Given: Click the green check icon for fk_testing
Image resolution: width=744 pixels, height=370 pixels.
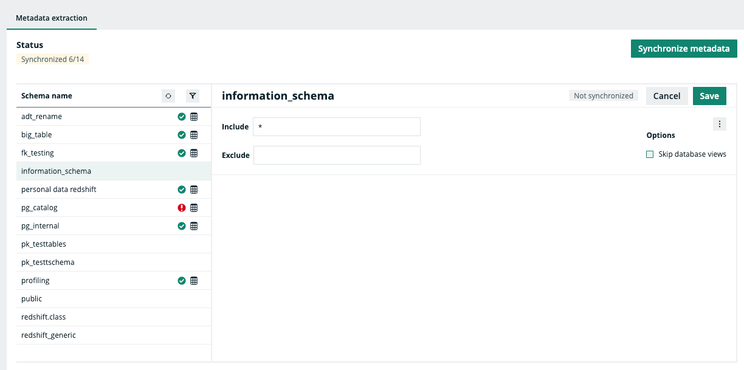Looking at the screenshot, I should point(181,153).
